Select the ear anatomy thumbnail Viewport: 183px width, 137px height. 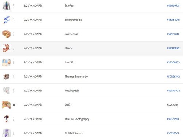(7, 105)
